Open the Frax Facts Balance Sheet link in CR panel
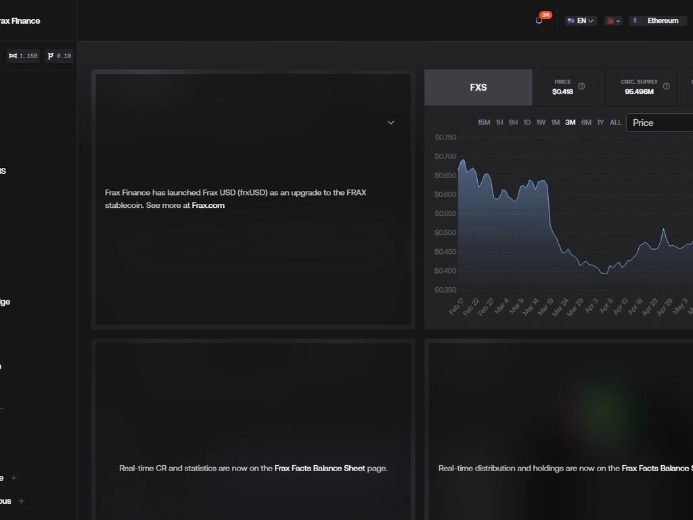 [320, 469]
